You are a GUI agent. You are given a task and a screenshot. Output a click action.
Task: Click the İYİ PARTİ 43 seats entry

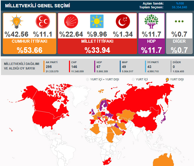click(152, 67)
